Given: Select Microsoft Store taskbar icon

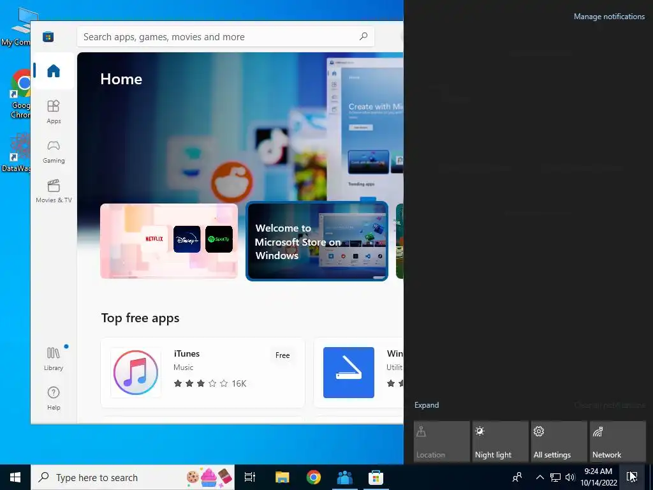Looking at the screenshot, I should [x=376, y=477].
